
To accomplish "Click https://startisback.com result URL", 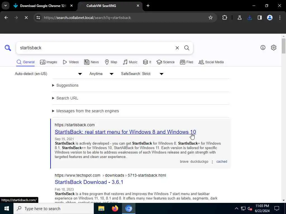I will pos(75,125).
